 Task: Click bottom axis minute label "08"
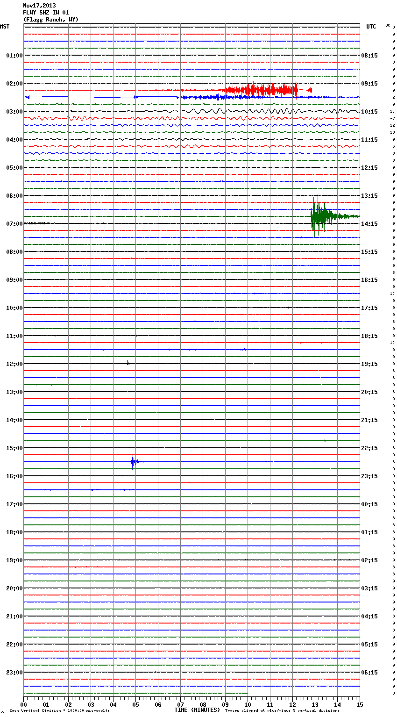coord(203,704)
